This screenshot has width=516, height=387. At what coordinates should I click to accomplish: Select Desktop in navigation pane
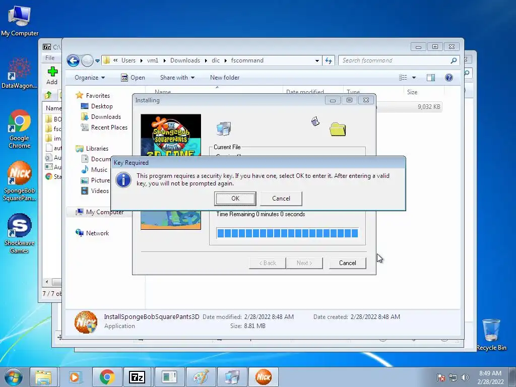pos(102,106)
